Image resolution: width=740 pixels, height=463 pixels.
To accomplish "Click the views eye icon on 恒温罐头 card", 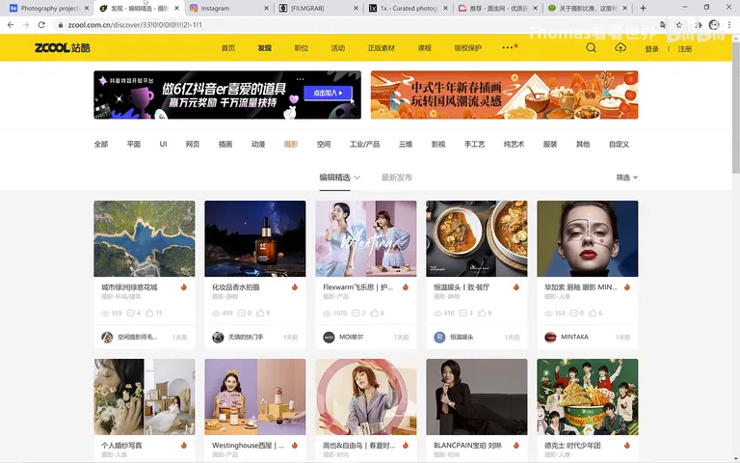I will (x=437, y=313).
